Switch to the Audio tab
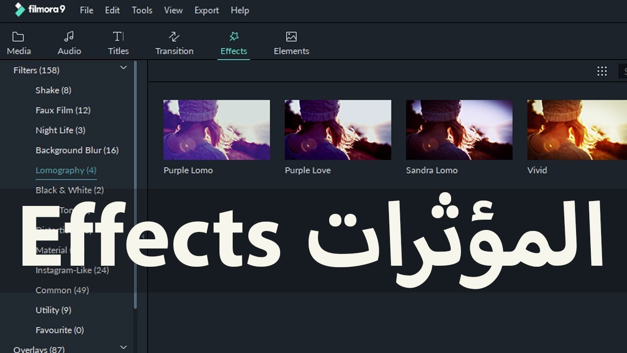627x353 pixels. 69,44
